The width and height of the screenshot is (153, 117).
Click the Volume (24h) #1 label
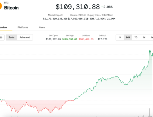click(x=78, y=15)
